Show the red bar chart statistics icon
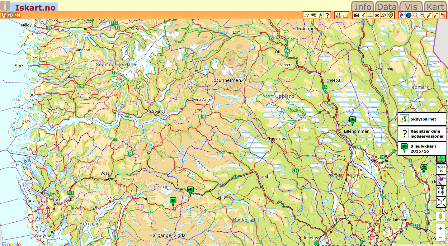The height and width of the screenshot is (246, 448). tap(345, 15)
